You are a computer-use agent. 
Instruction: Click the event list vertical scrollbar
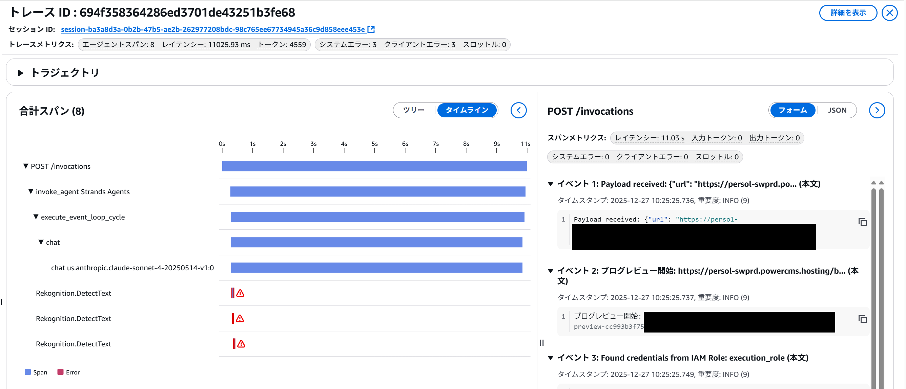[x=873, y=281]
